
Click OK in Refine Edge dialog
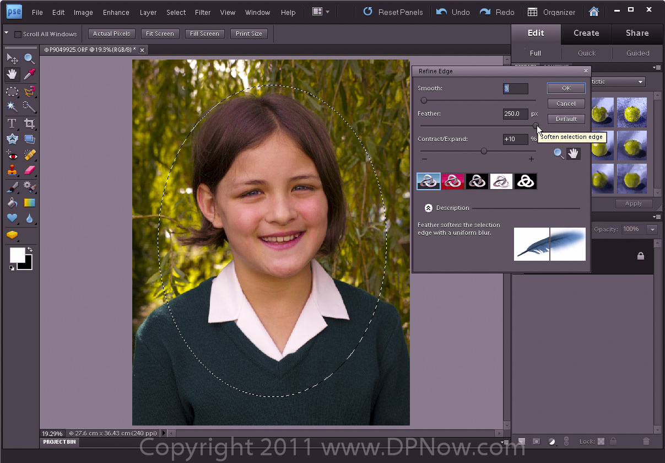[x=566, y=88]
